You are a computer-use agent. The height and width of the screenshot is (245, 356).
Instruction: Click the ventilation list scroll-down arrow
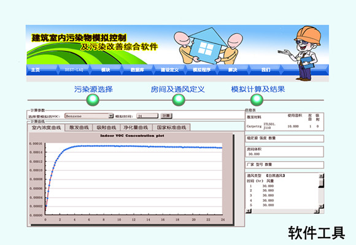[321, 206]
